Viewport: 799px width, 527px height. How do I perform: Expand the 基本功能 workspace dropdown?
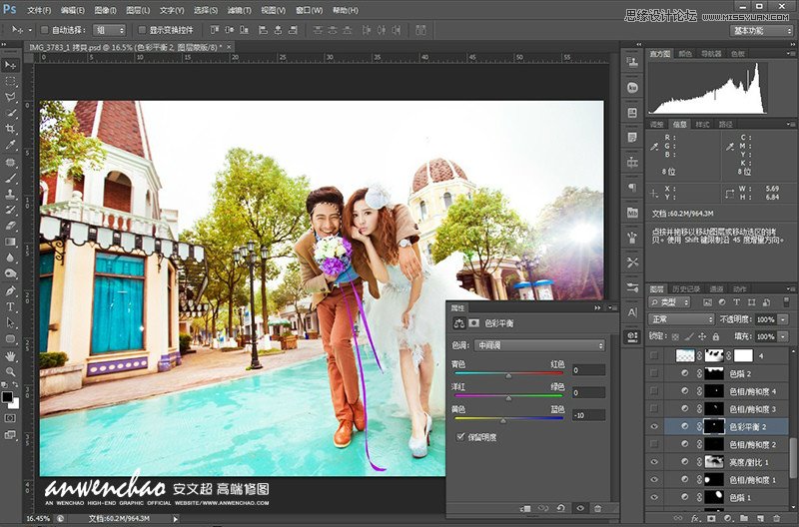pyautogui.click(x=762, y=30)
